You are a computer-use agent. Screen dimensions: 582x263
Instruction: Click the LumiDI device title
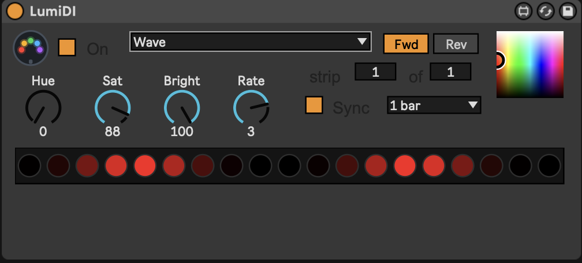click(53, 12)
